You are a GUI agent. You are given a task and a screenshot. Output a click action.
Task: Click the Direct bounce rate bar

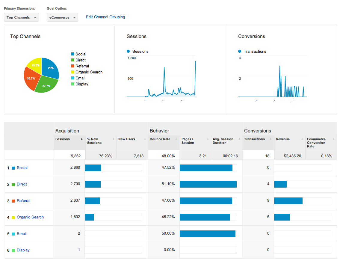tap(208, 184)
